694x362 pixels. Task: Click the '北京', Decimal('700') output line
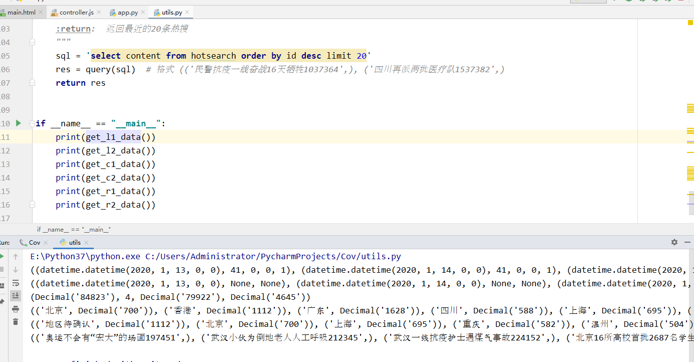pyautogui.click(x=362, y=310)
